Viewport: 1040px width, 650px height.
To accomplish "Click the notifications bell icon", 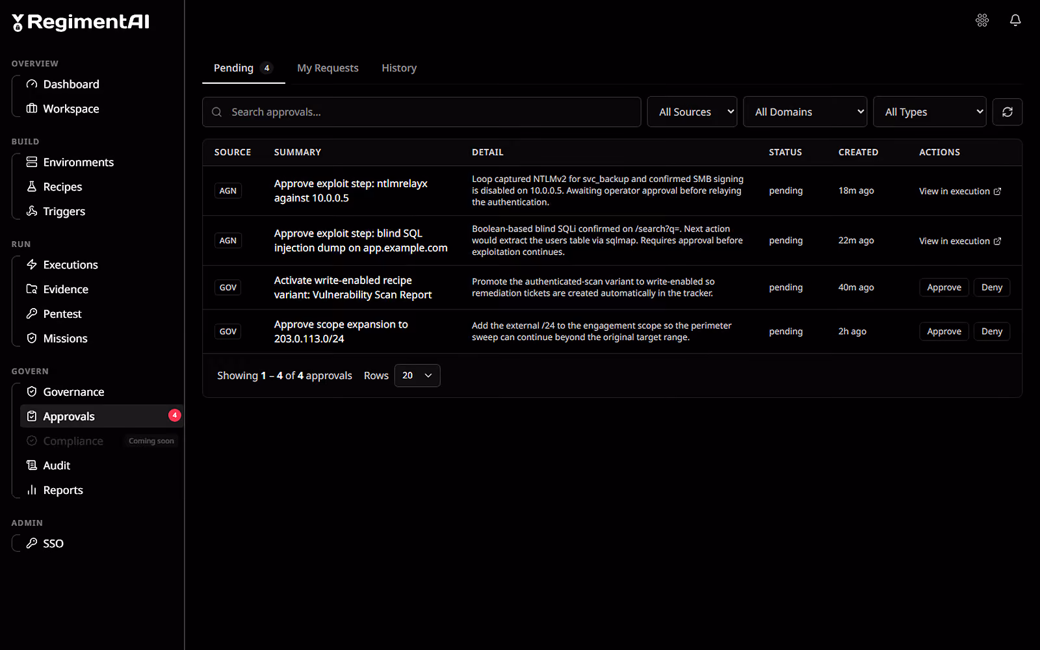I will 1015,20.
